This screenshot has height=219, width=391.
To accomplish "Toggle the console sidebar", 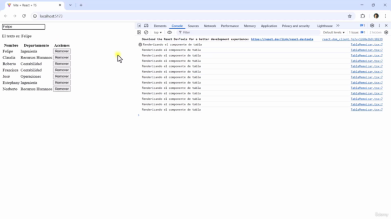I will pyautogui.click(x=139, y=32).
